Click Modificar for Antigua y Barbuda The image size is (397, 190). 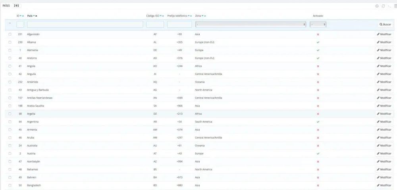(384, 90)
